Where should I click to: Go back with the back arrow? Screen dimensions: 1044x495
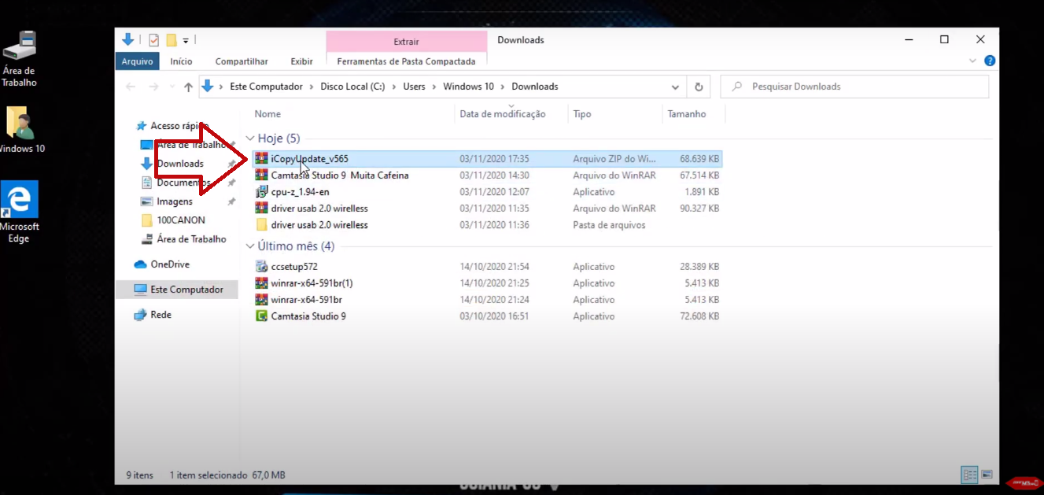(131, 87)
